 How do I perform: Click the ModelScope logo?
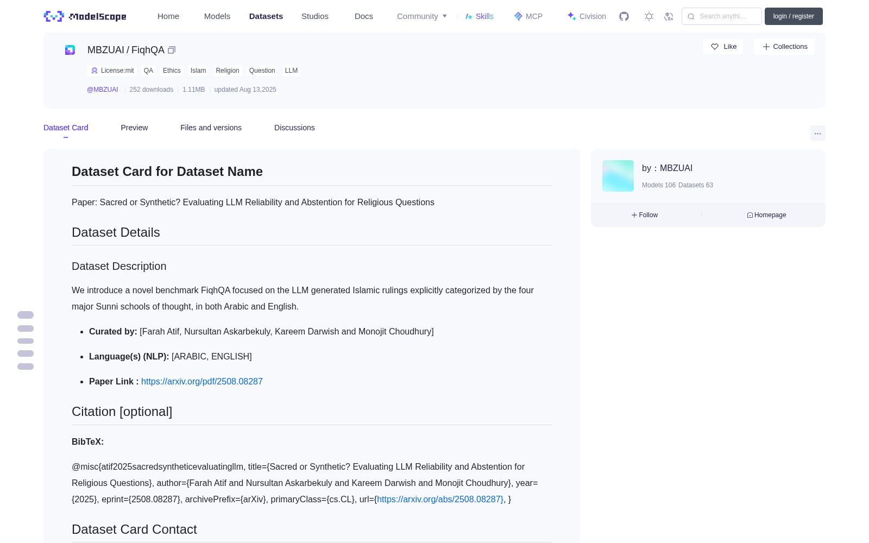[x=85, y=16]
